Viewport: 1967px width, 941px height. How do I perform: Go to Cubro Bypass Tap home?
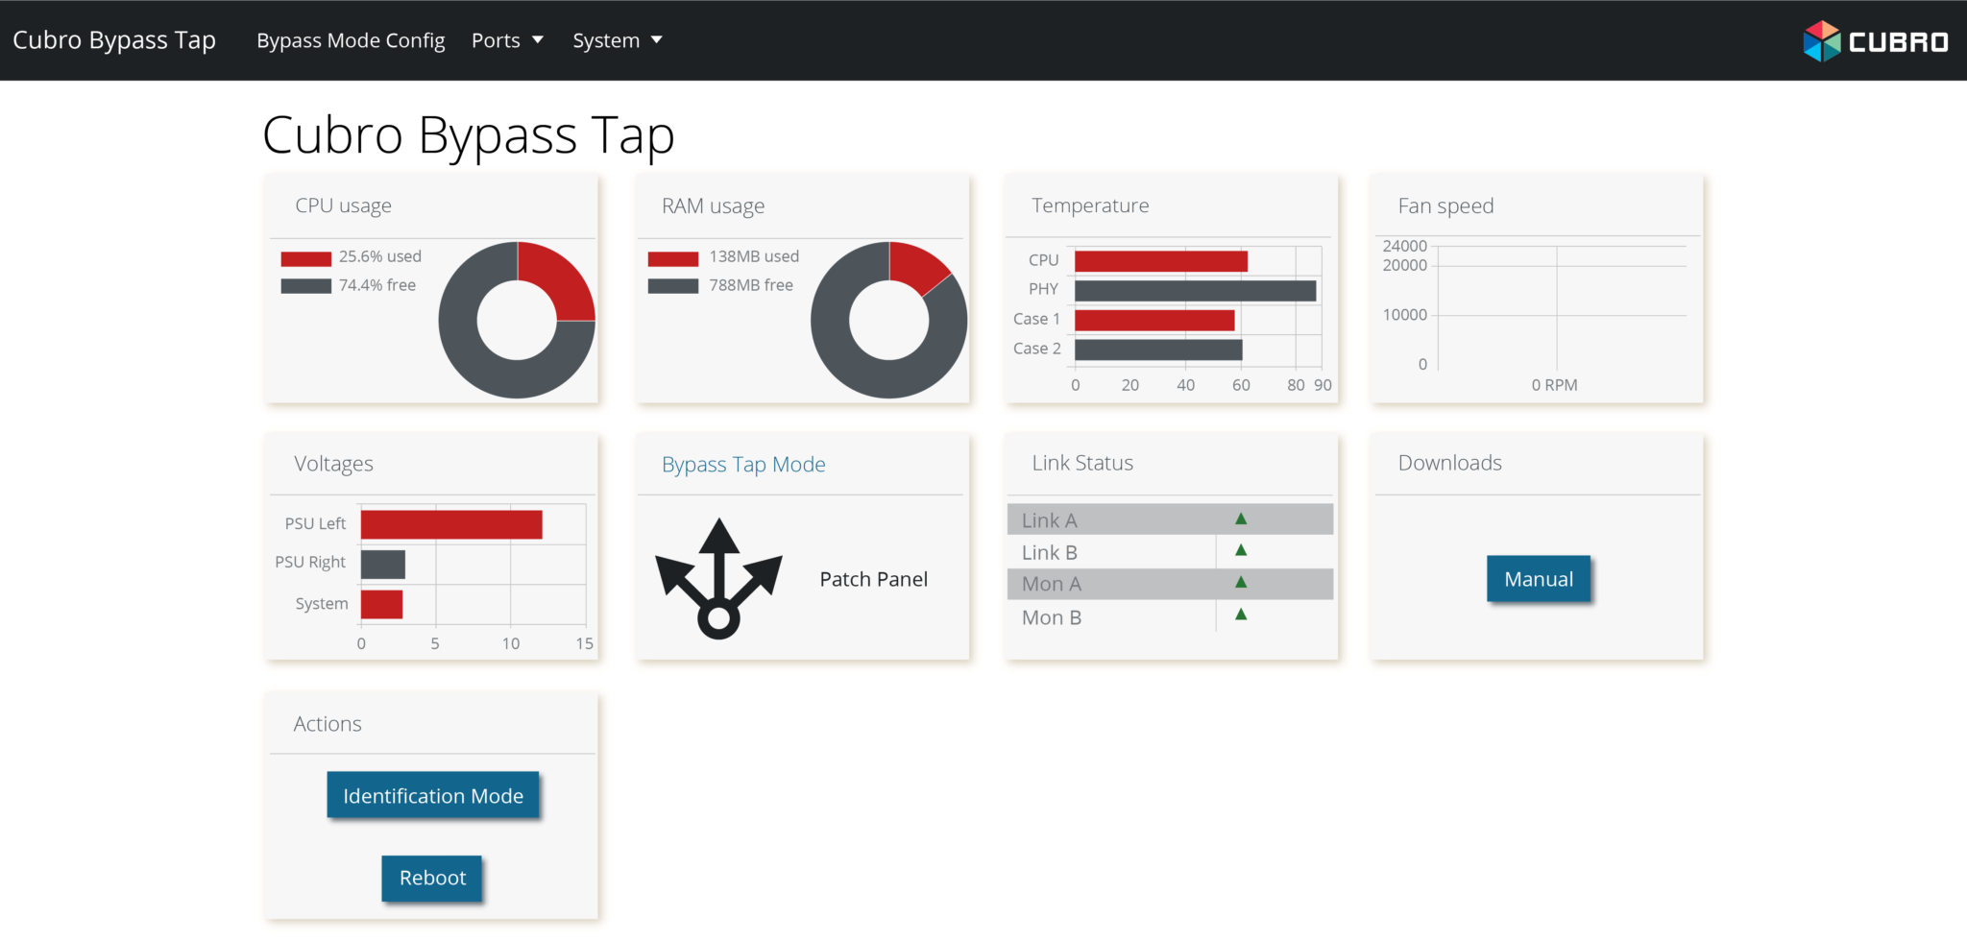click(114, 40)
